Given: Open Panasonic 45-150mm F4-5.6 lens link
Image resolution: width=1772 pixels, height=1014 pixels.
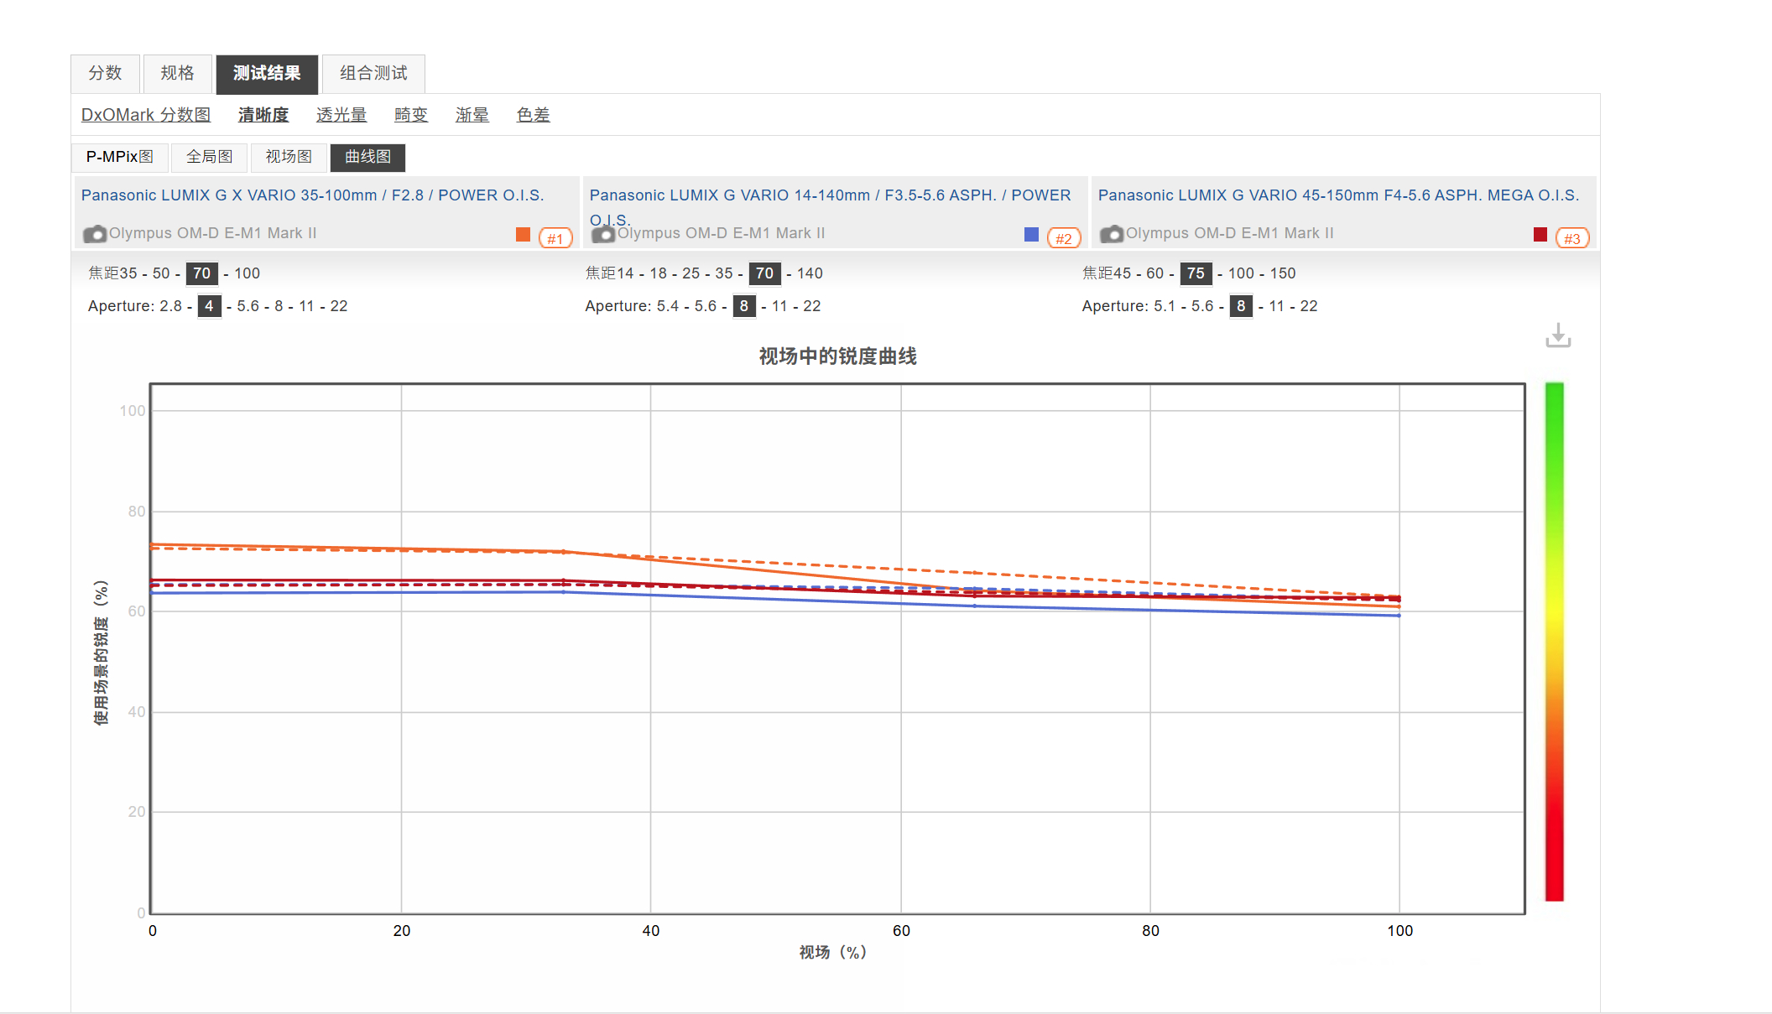Looking at the screenshot, I should click(1339, 195).
